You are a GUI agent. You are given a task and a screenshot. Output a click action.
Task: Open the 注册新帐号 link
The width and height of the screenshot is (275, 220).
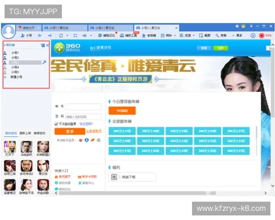tap(93, 131)
